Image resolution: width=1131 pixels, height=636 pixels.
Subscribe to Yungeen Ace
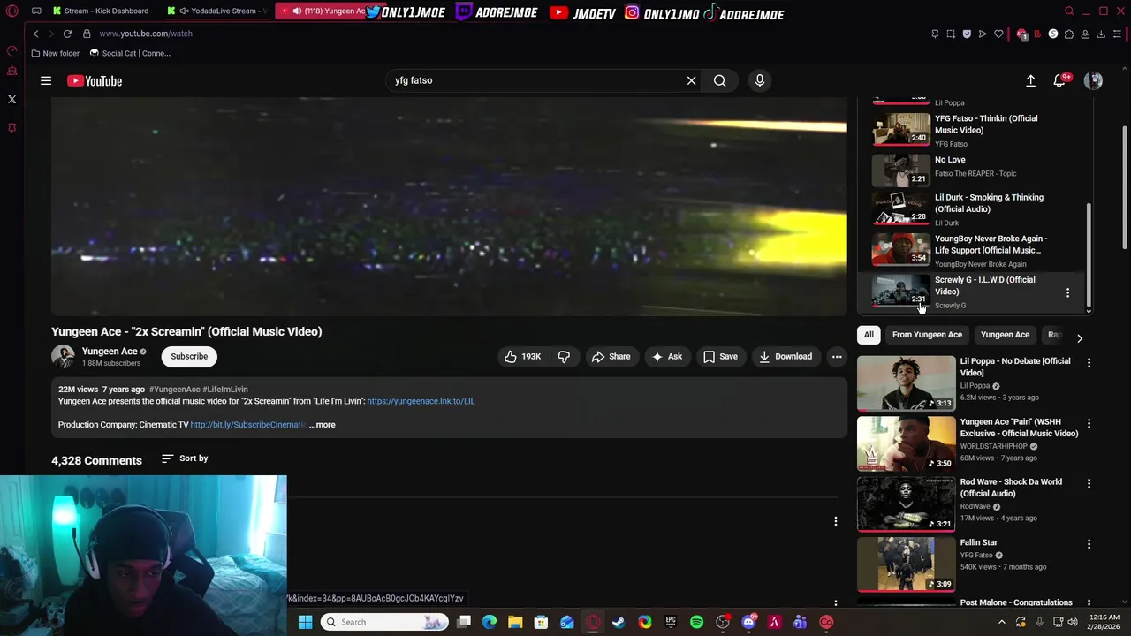tap(189, 356)
